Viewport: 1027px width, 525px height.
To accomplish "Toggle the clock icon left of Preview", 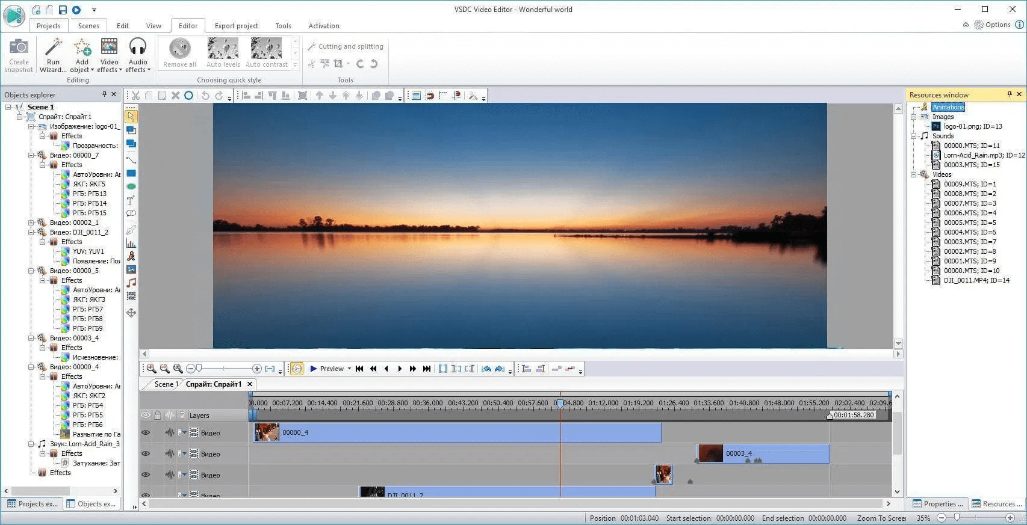I will point(296,369).
